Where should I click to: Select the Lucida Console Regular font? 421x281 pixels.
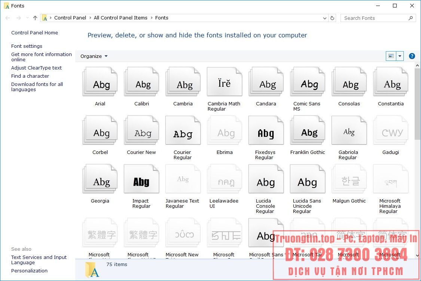(x=266, y=179)
